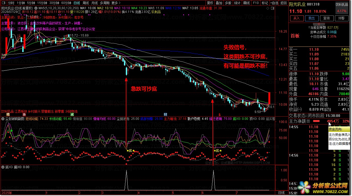Click the 日线 label at bottom right

[281, 193]
